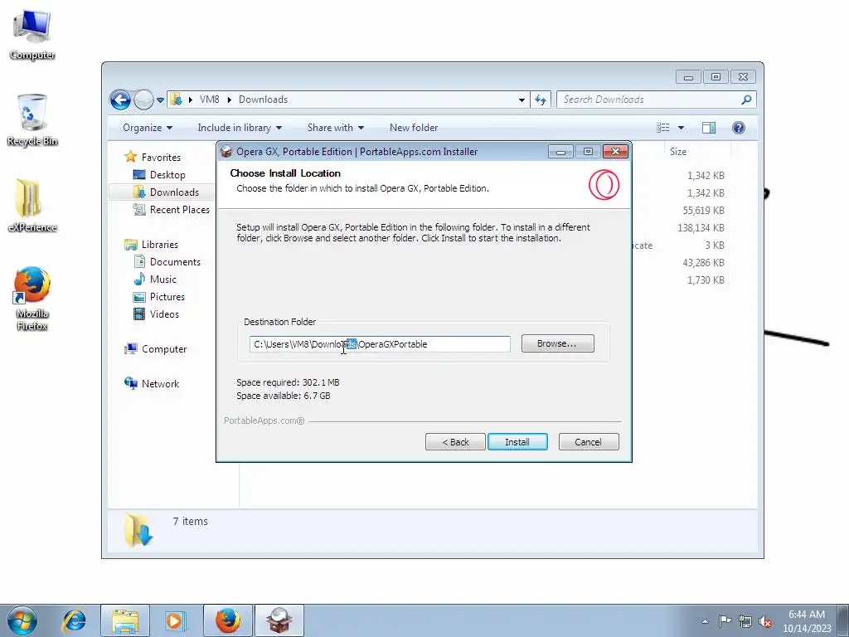Select Favorites in the navigation pane
This screenshot has width=849, height=637.
coord(161,157)
